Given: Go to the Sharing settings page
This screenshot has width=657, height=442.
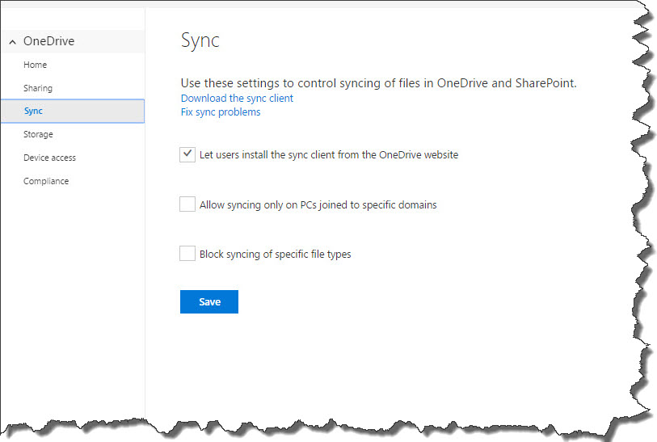Looking at the screenshot, I should [x=38, y=88].
